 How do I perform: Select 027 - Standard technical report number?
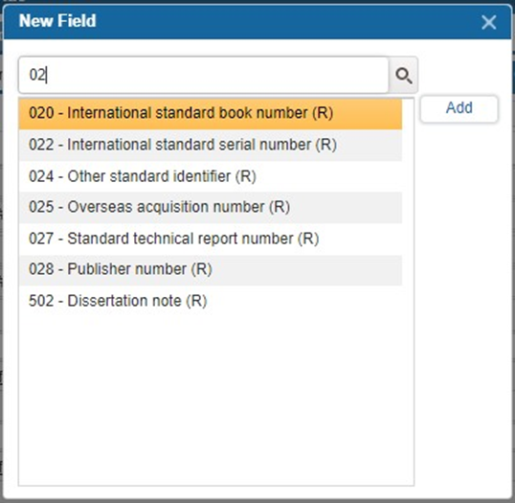211,239
